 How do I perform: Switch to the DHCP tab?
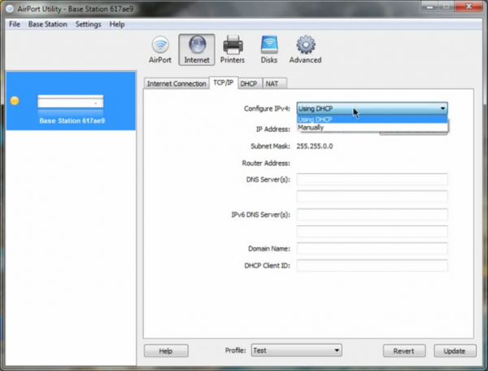(x=249, y=84)
